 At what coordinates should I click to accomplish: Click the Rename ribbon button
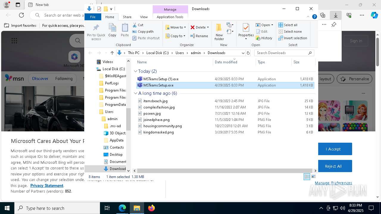(x=199, y=36)
